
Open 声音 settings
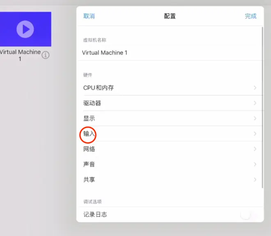[170, 164]
